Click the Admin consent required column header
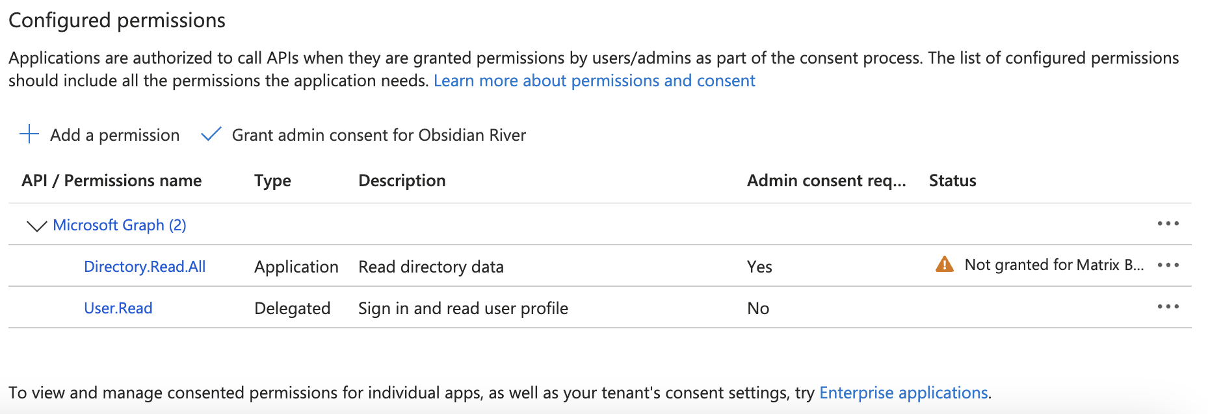 826,180
